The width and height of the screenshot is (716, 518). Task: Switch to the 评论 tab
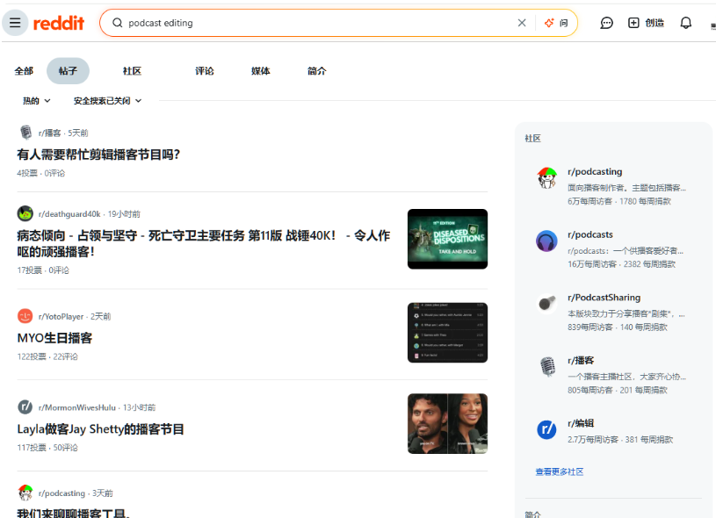[204, 71]
